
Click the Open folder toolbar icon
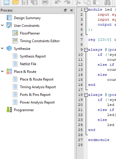(x=16, y=2)
